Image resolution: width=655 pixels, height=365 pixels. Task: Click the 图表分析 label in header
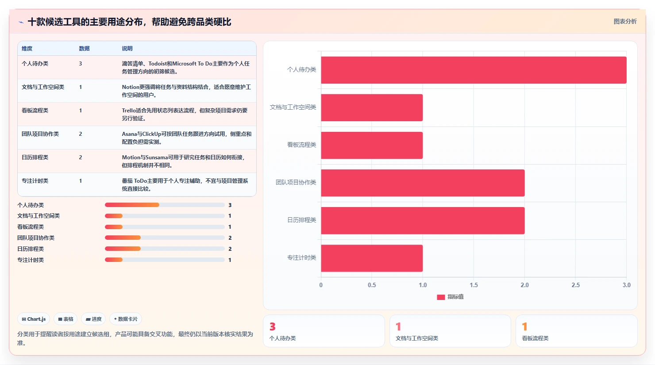pyautogui.click(x=625, y=21)
